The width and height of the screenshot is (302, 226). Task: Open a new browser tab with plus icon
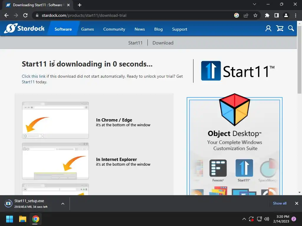click(x=80, y=5)
